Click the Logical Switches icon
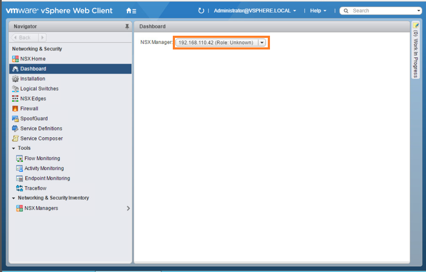Viewport: 426px width, 272px height. pyautogui.click(x=15, y=89)
